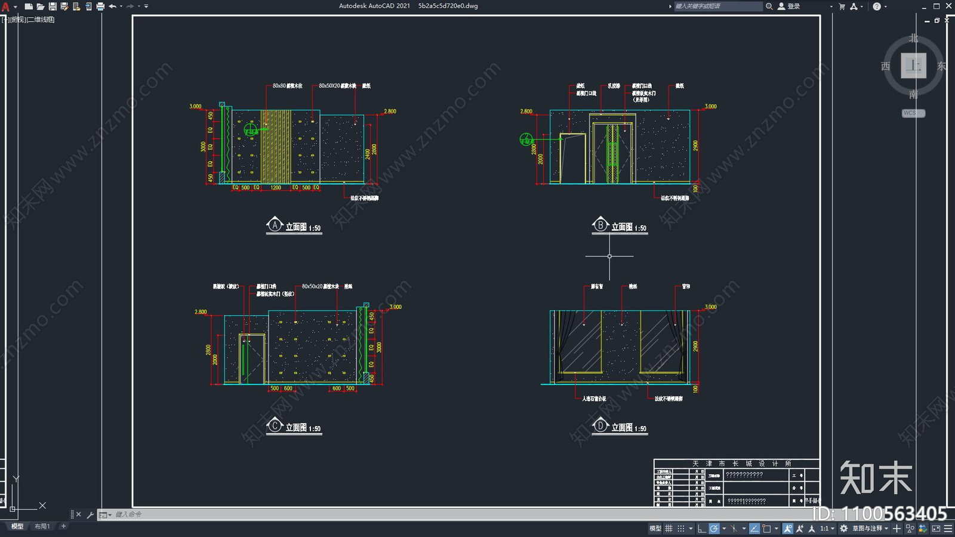The image size is (955, 537).
Task: Add a new layout with plus tab
Action: [x=63, y=526]
